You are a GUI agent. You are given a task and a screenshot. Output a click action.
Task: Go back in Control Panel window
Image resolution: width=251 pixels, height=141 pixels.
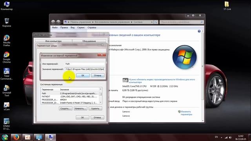[53, 22]
